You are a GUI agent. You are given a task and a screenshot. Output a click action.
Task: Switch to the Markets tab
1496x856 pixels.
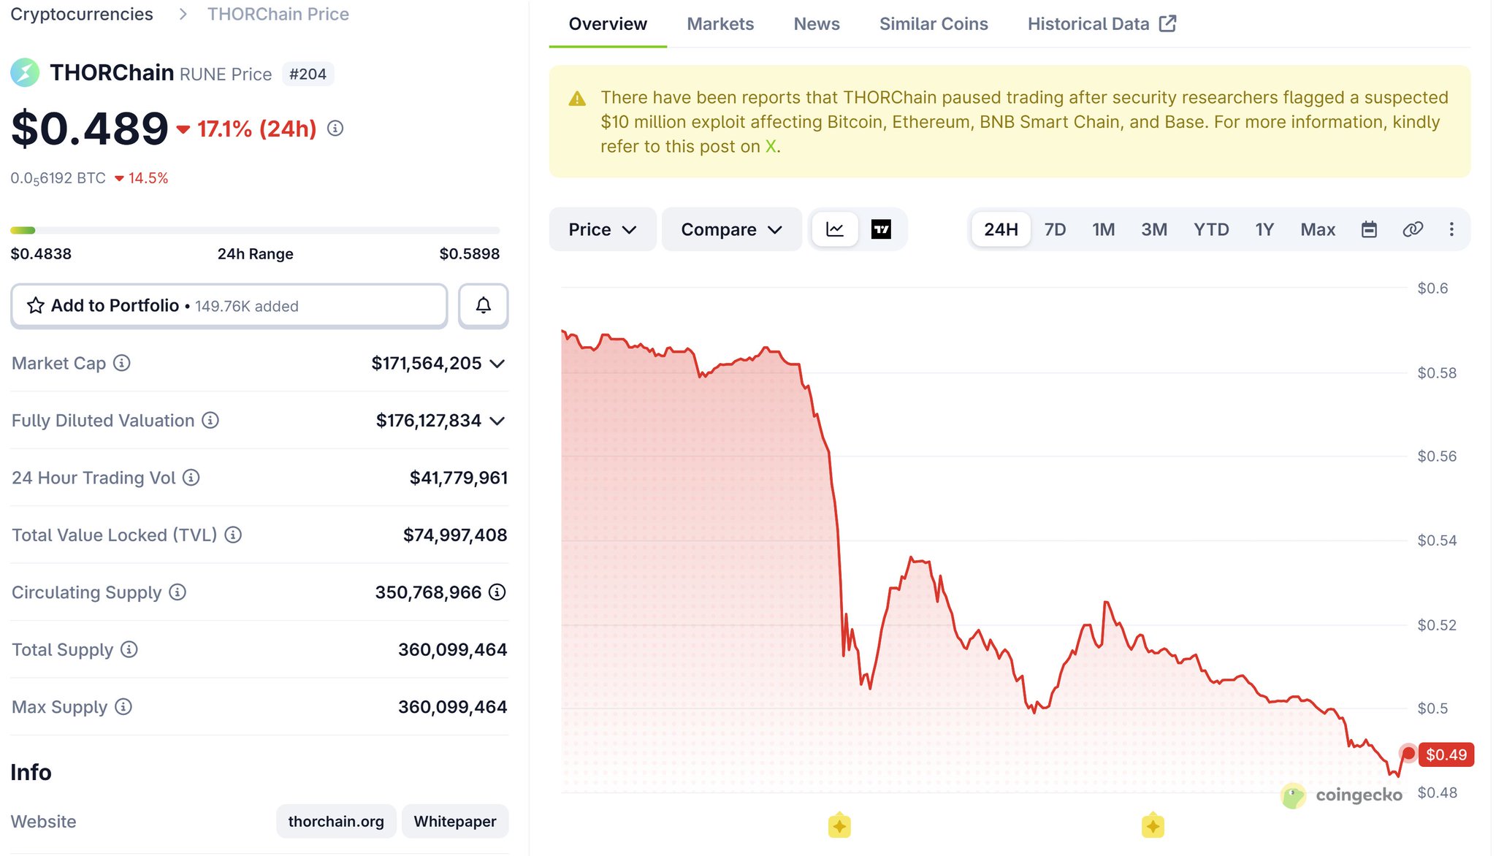tap(720, 23)
